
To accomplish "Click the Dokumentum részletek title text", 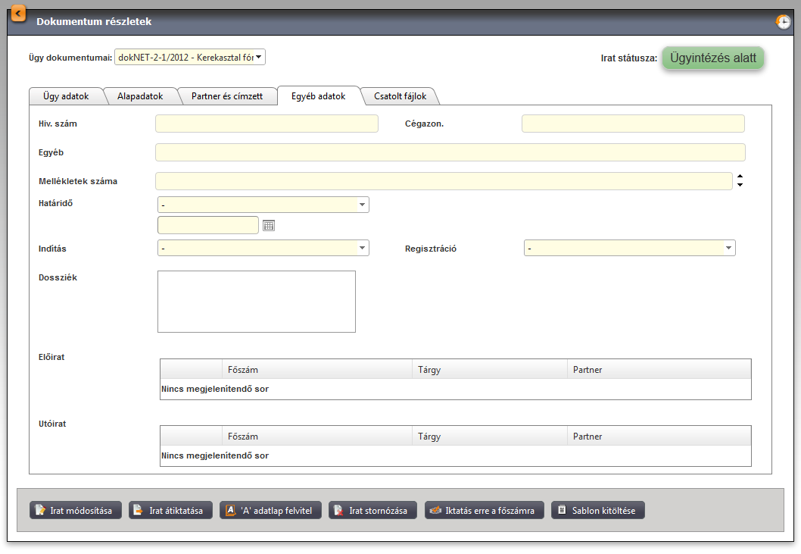I will [94, 21].
